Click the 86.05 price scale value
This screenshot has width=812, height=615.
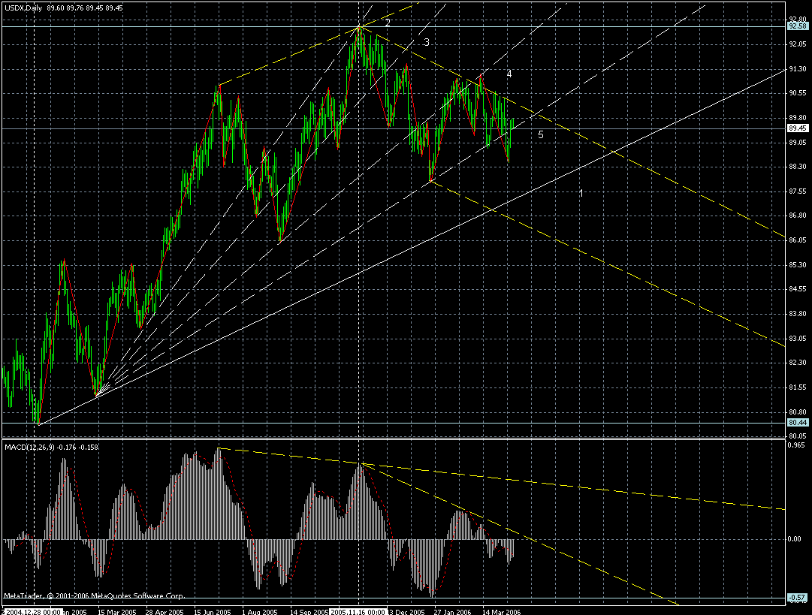point(798,240)
